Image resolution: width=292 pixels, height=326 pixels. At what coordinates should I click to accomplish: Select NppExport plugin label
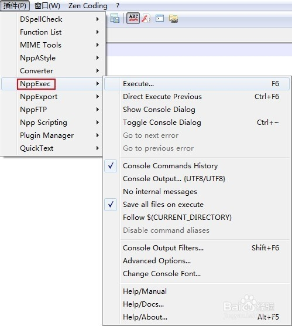tap(39, 97)
